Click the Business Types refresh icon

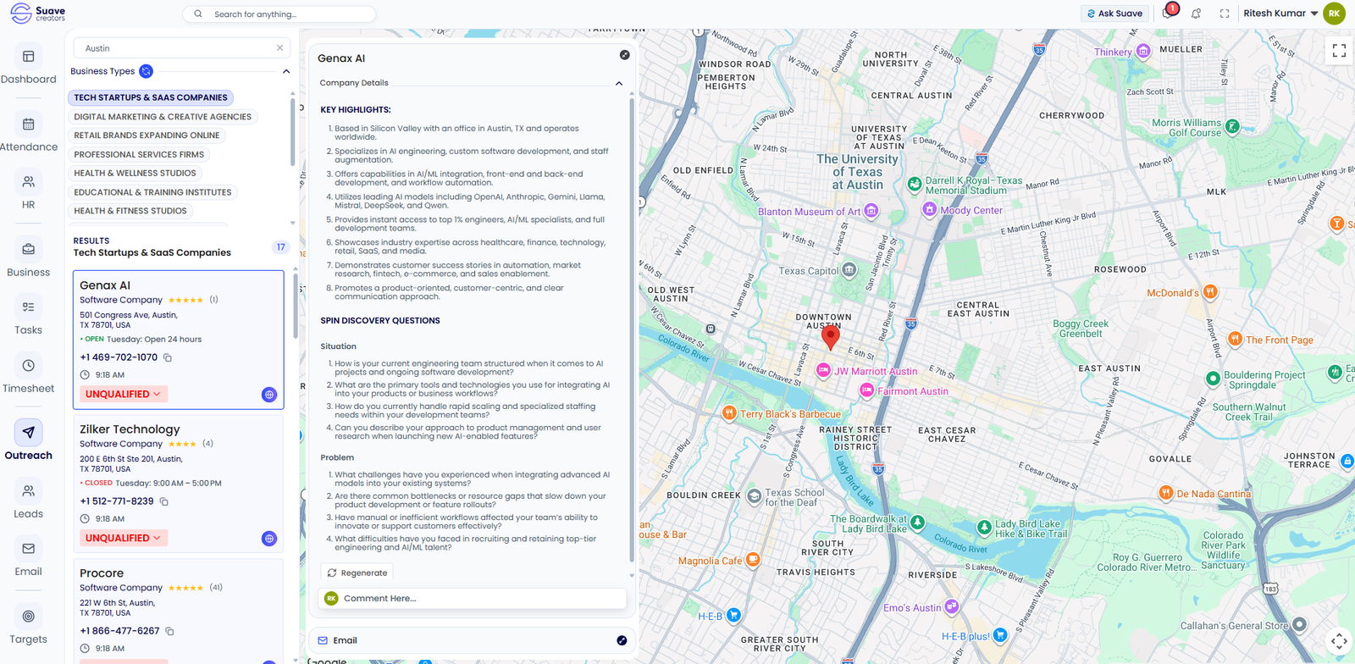[146, 71]
